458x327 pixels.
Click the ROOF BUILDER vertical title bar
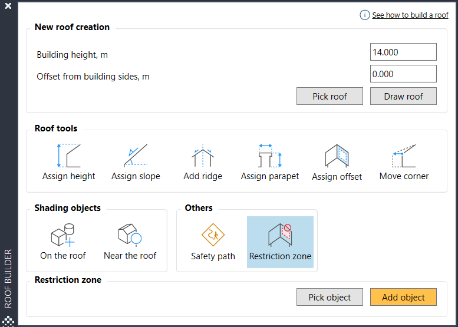[x=8, y=279]
